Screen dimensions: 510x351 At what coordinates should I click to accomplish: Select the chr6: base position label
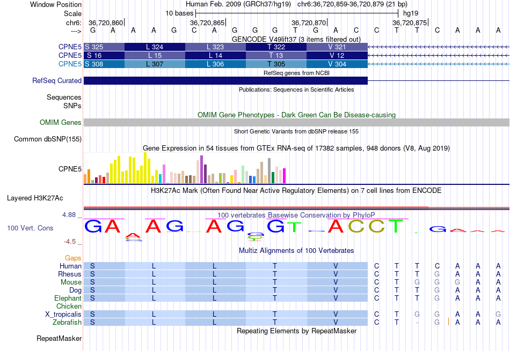74,23
